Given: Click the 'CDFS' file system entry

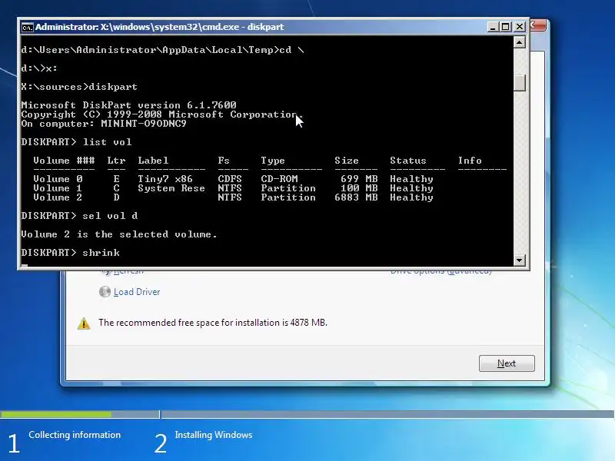Looking at the screenshot, I should point(230,179).
